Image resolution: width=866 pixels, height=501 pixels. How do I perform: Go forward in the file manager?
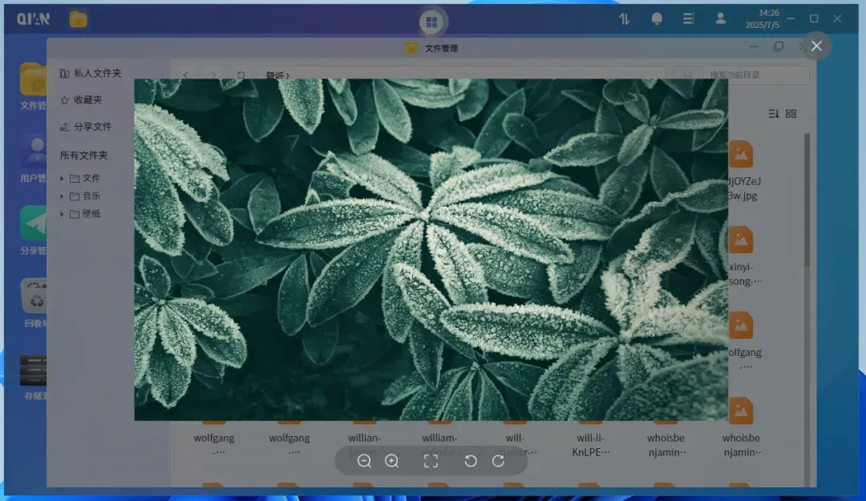click(x=213, y=75)
